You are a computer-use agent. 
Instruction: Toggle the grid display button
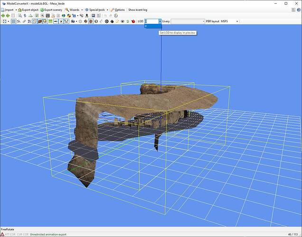tap(14, 21)
